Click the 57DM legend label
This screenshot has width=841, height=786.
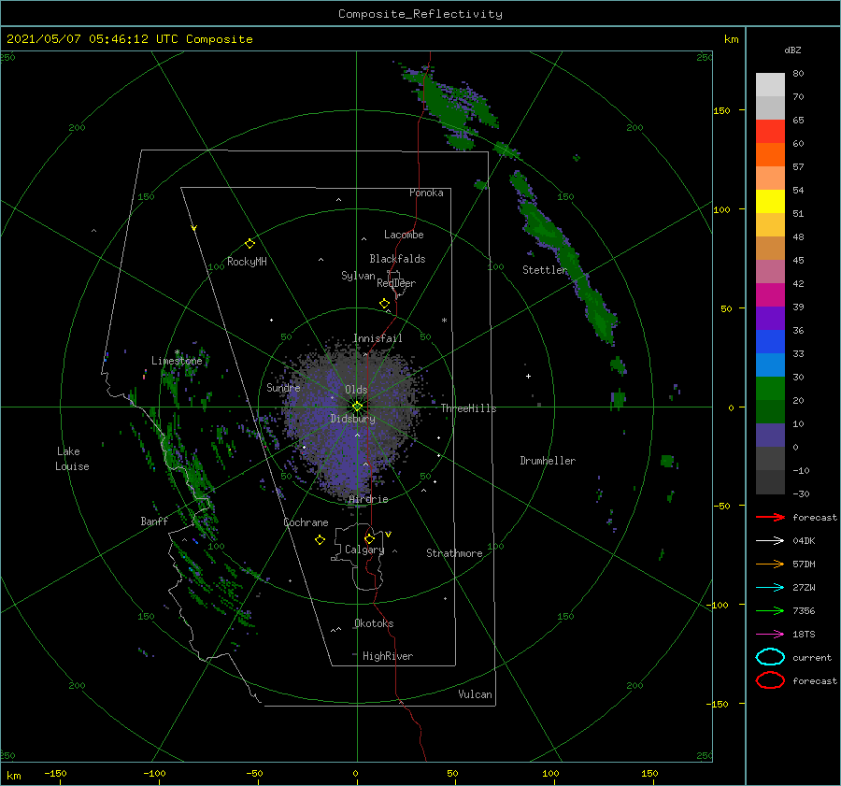coord(804,564)
